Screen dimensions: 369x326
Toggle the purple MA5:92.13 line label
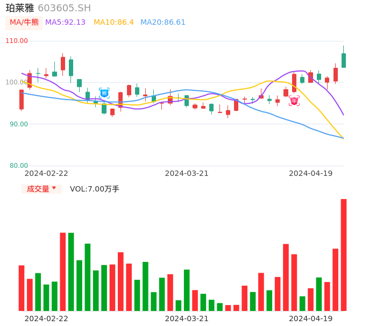coord(65,23)
